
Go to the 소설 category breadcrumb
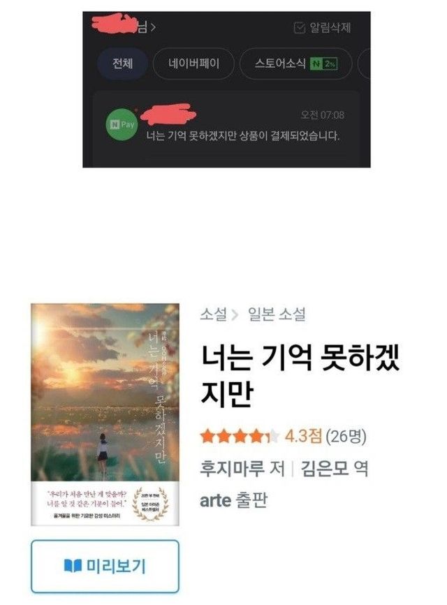[x=213, y=314]
